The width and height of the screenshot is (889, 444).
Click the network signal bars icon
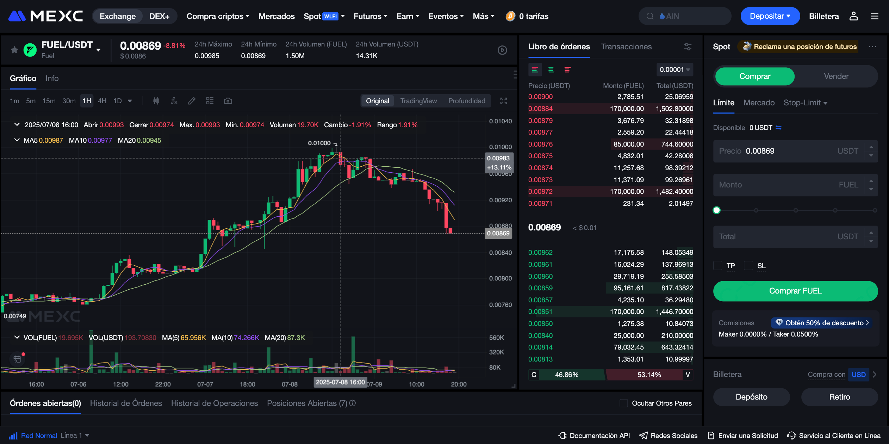[x=13, y=436]
